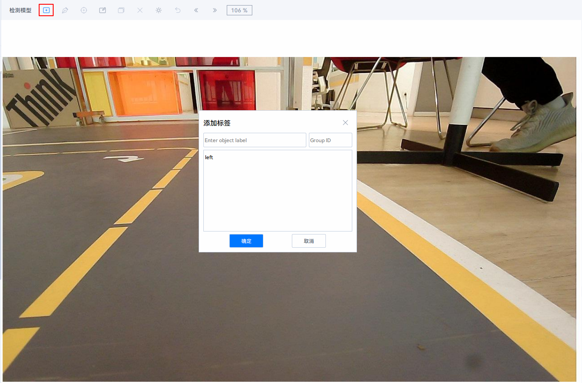Select the create rectangle annotation tool
Image resolution: width=582 pixels, height=383 pixels.
coord(46,10)
